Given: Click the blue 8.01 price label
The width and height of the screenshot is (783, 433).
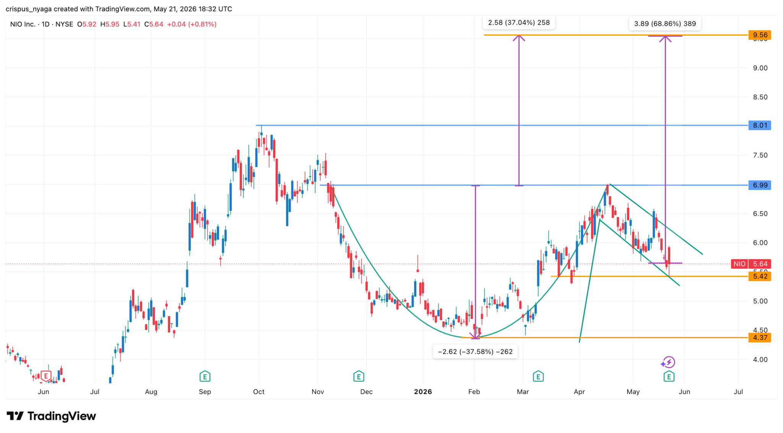Looking at the screenshot, I should [760, 125].
